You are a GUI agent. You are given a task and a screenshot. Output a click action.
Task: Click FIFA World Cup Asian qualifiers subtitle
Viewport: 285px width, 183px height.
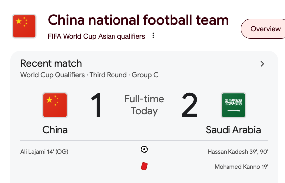(96, 36)
